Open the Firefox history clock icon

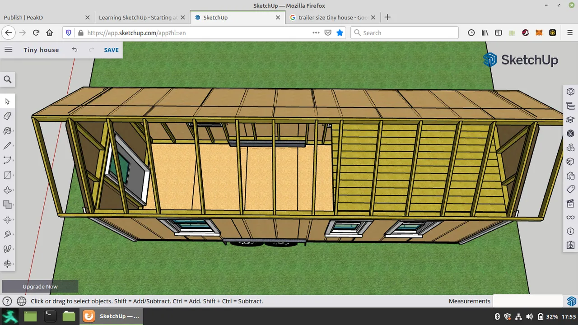click(x=471, y=33)
